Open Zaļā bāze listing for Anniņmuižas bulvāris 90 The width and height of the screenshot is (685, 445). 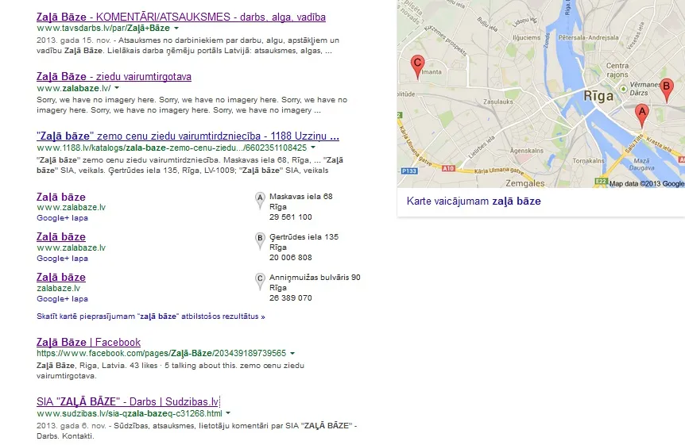click(61, 278)
